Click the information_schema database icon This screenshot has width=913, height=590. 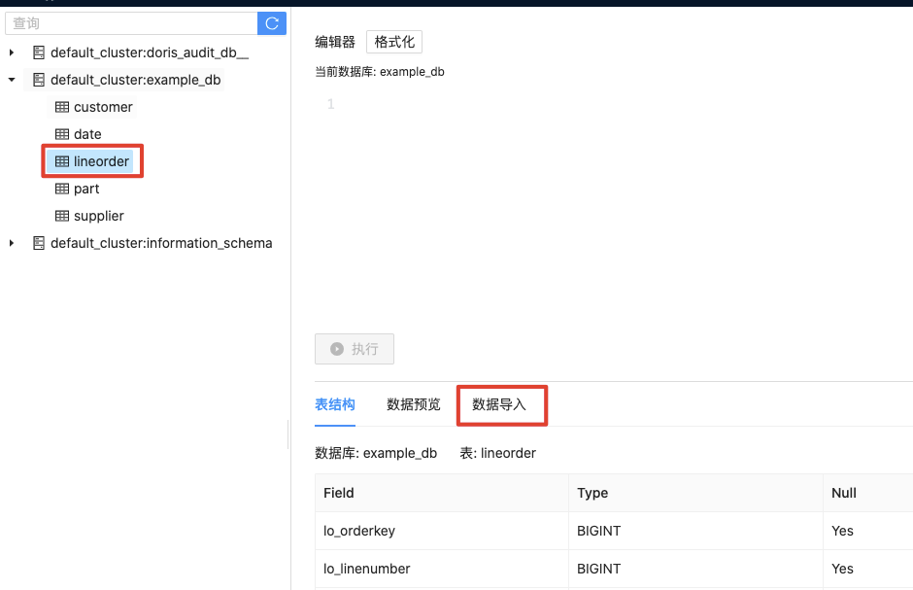[x=39, y=243]
